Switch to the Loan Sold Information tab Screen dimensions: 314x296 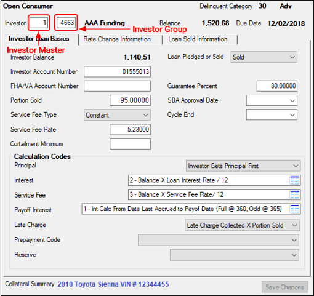click(198, 39)
